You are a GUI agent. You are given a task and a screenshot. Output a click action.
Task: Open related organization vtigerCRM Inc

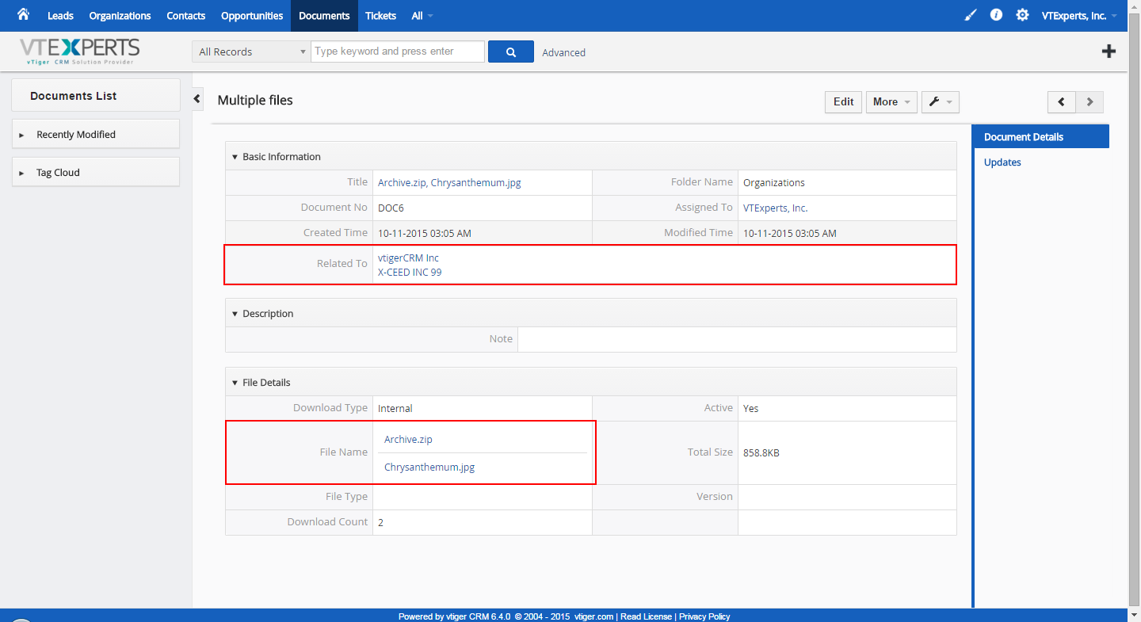click(x=408, y=258)
